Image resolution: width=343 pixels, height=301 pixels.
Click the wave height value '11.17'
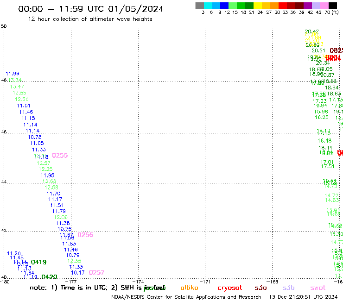55,200
